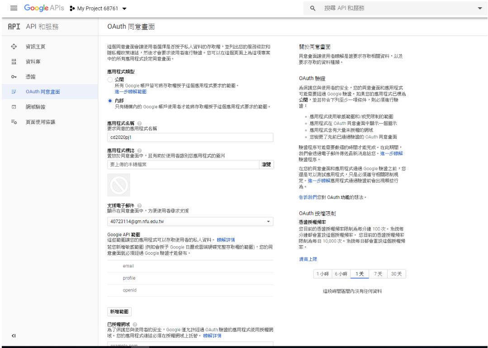This screenshot has height=348, width=488.
Task: Click the 瀏覽 browse button for logo
Action: click(x=267, y=165)
